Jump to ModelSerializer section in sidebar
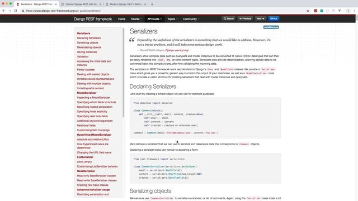The height and width of the screenshot is (201, 358). pyautogui.click(x=87, y=93)
